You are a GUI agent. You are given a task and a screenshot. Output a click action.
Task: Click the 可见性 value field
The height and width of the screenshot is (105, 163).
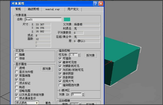pyautogui.click(x=73, y=55)
